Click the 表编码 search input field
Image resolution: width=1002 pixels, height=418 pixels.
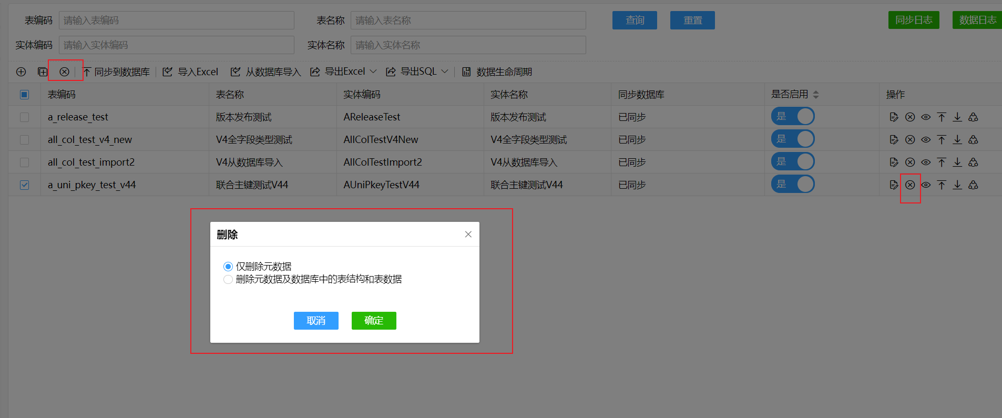(177, 21)
